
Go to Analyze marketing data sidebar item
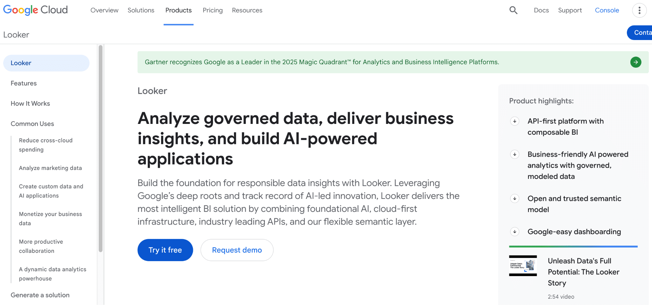50,168
